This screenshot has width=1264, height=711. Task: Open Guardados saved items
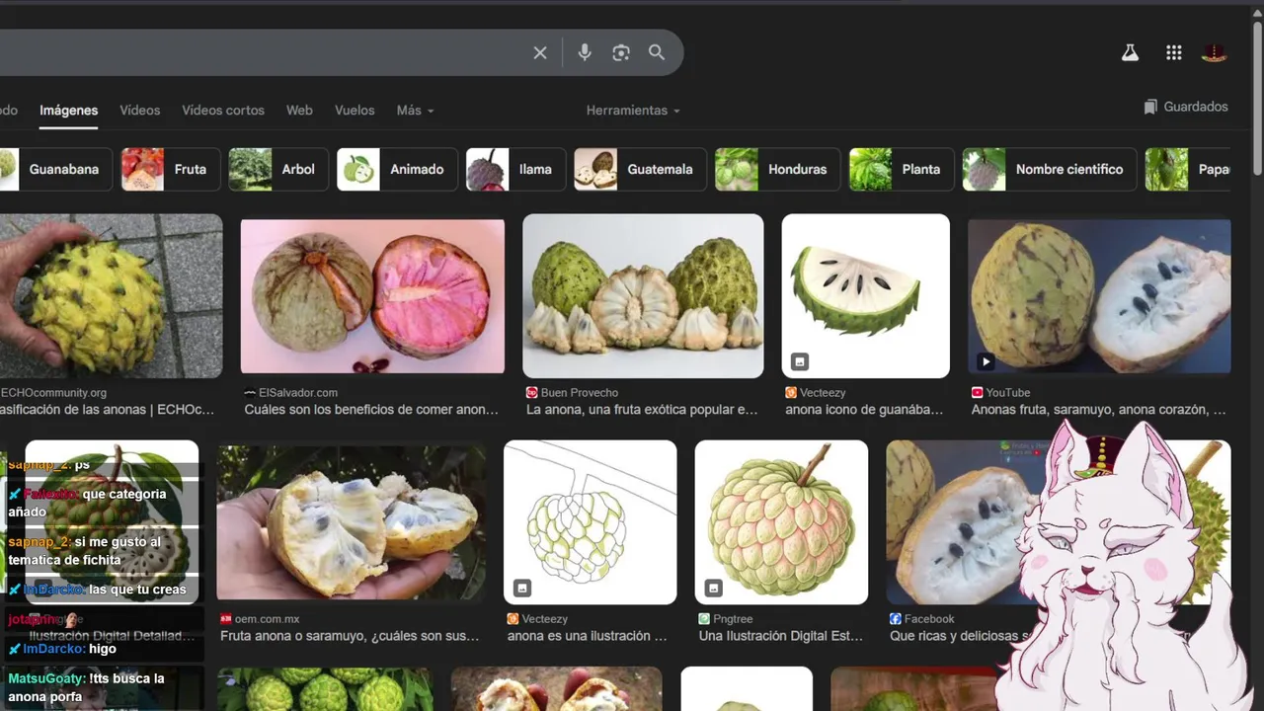click(1186, 107)
